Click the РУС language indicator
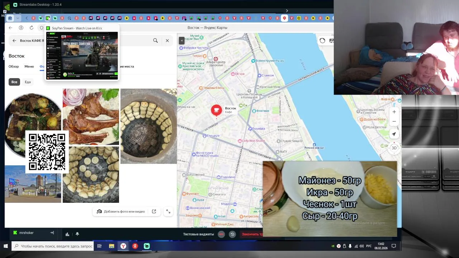The width and height of the screenshot is (459, 258). (x=369, y=246)
